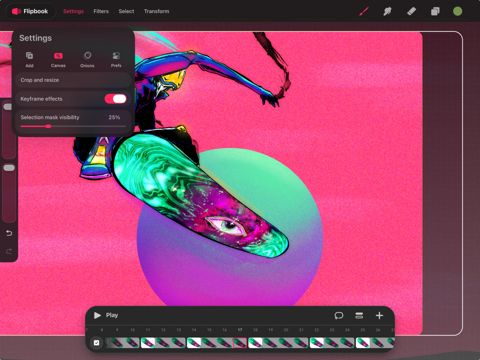Open the Onions tab in Settings
This screenshot has width=480, height=360.
(87, 59)
